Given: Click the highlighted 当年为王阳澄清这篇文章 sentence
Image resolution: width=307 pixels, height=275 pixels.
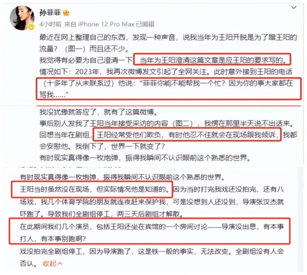Looking at the screenshot, I should pyautogui.click(x=212, y=60).
